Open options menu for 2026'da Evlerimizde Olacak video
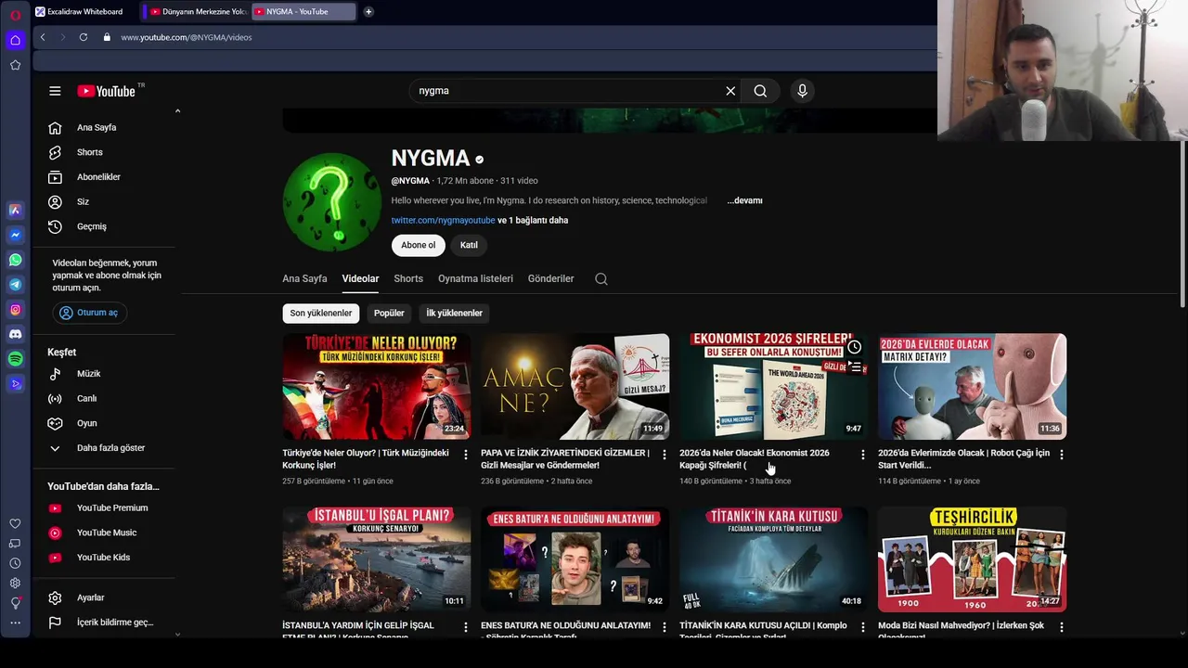The width and height of the screenshot is (1188, 668). [1061, 455]
